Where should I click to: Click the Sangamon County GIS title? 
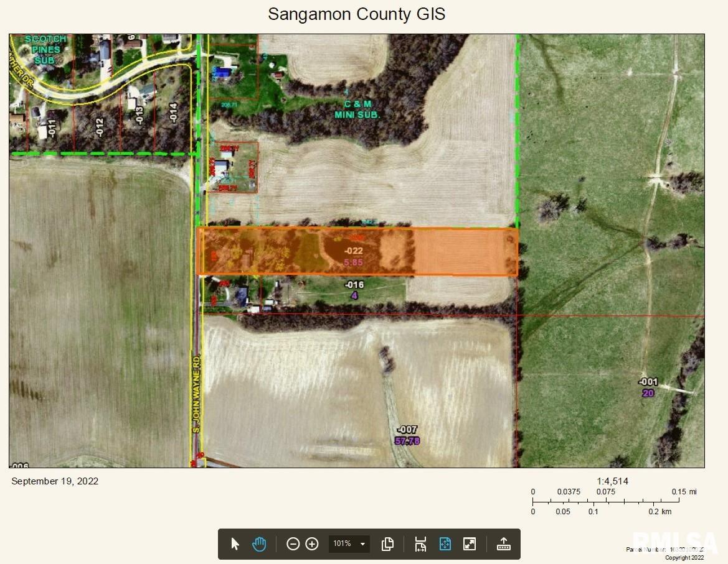[x=357, y=14]
